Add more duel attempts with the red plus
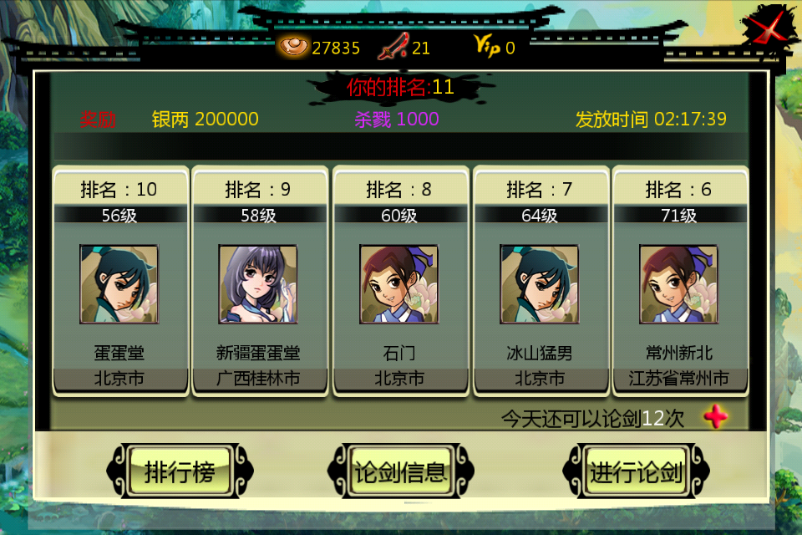The image size is (802, 535). pos(716,417)
